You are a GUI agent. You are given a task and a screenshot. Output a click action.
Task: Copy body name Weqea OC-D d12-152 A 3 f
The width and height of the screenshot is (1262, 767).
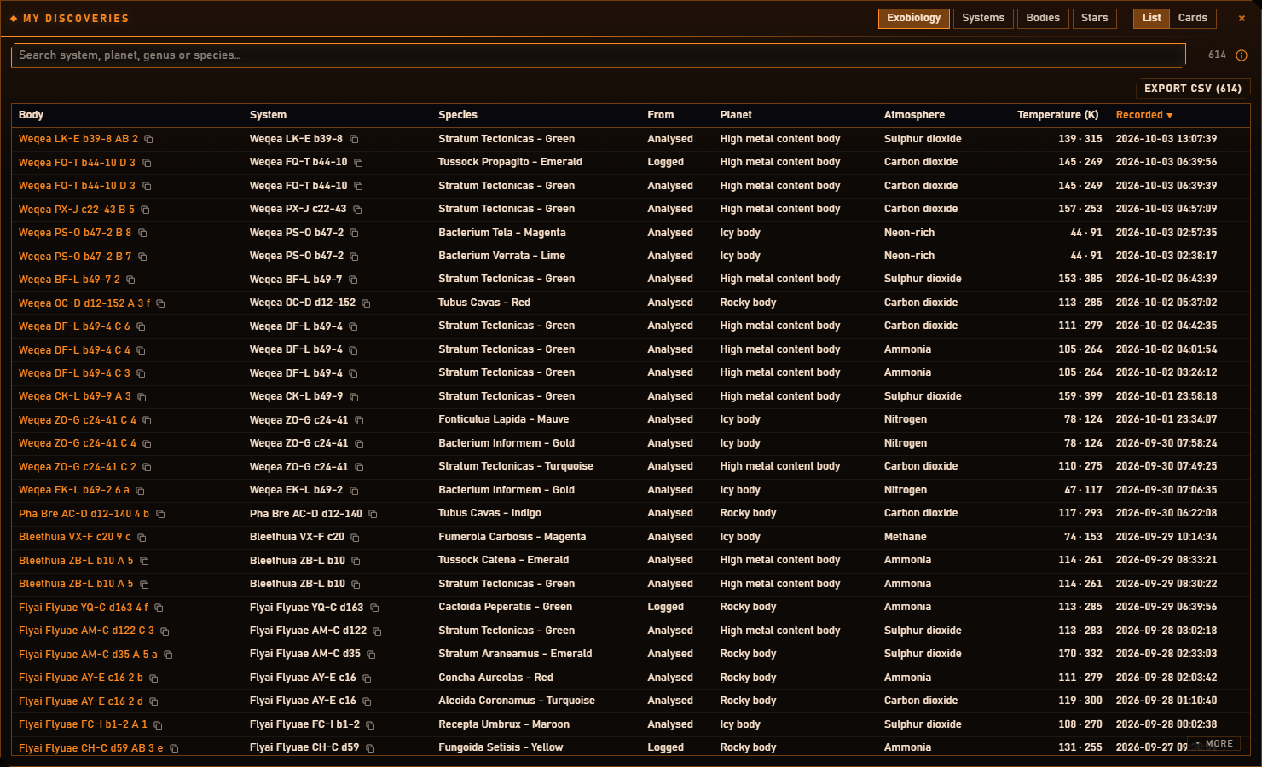point(160,303)
